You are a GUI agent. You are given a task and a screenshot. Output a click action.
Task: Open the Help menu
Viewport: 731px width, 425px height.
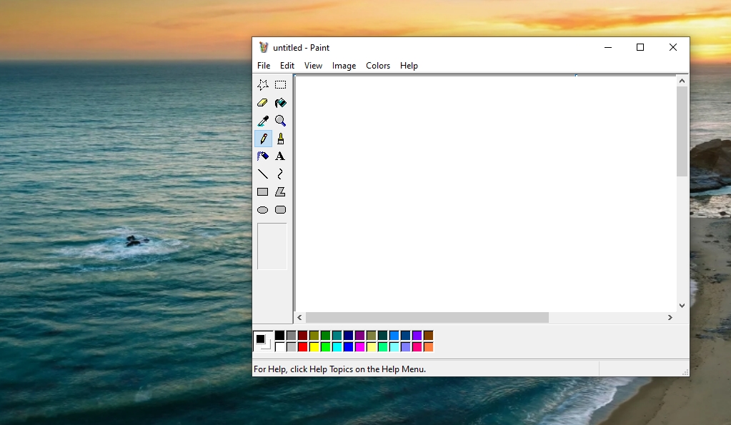pos(409,66)
